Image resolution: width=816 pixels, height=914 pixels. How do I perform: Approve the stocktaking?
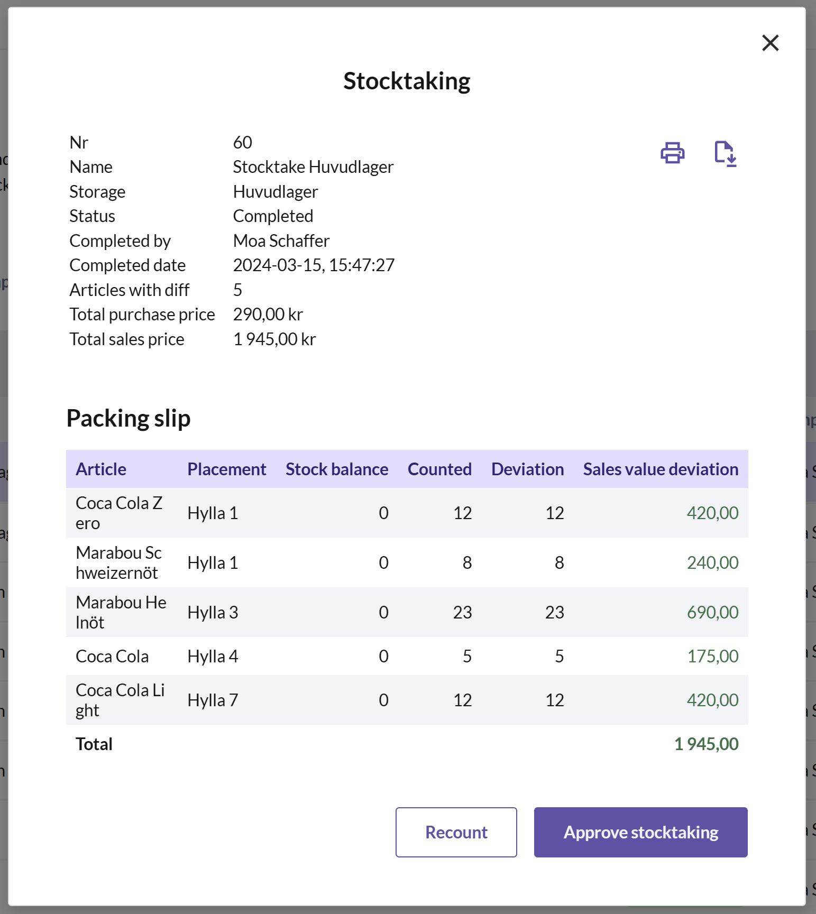(641, 832)
